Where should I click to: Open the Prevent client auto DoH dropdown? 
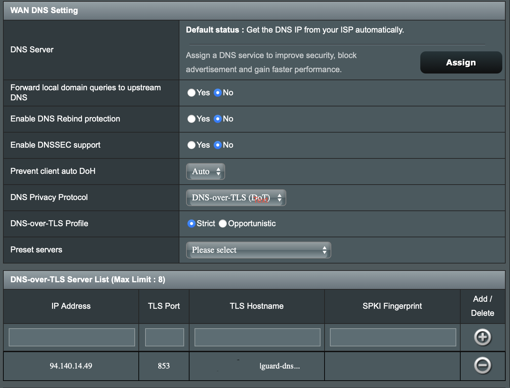tap(205, 172)
